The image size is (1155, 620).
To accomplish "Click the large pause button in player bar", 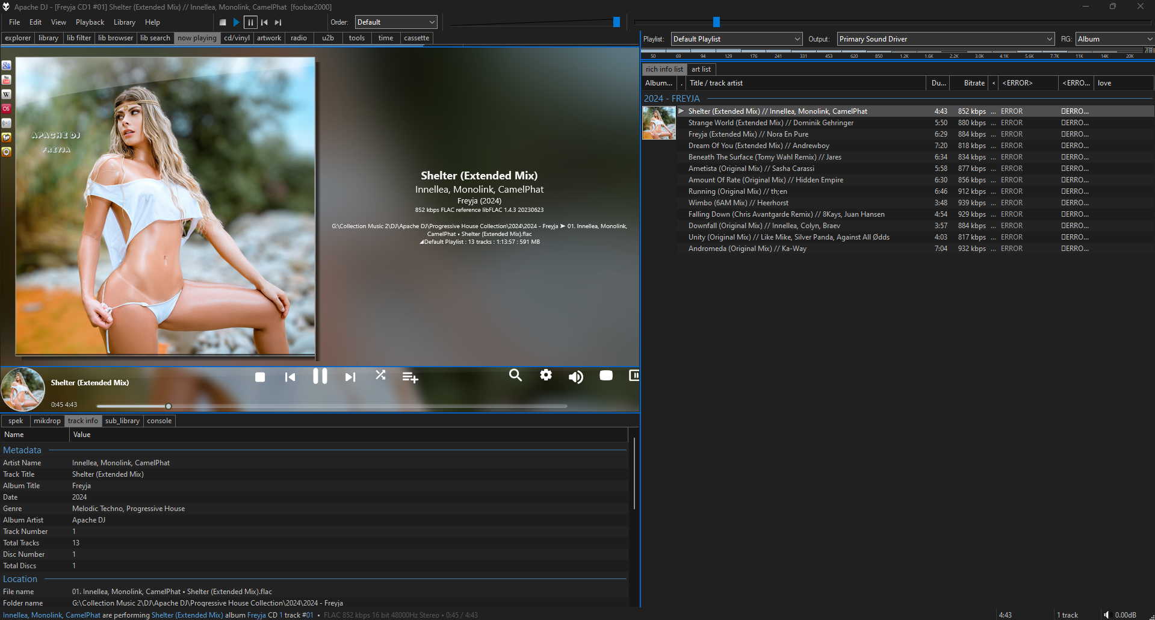I will pyautogui.click(x=320, y=376).
